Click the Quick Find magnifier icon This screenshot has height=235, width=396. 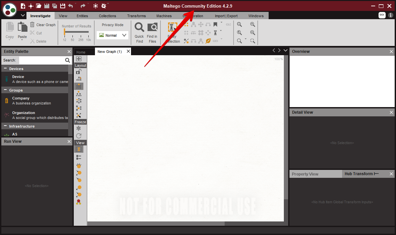tap(139, 27)
